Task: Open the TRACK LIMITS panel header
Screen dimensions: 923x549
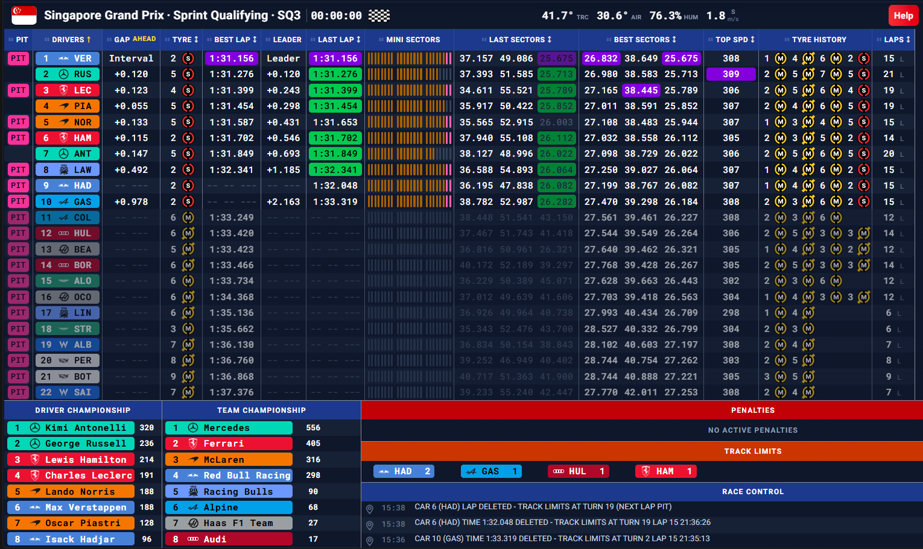Action: (x=642, y=451)
